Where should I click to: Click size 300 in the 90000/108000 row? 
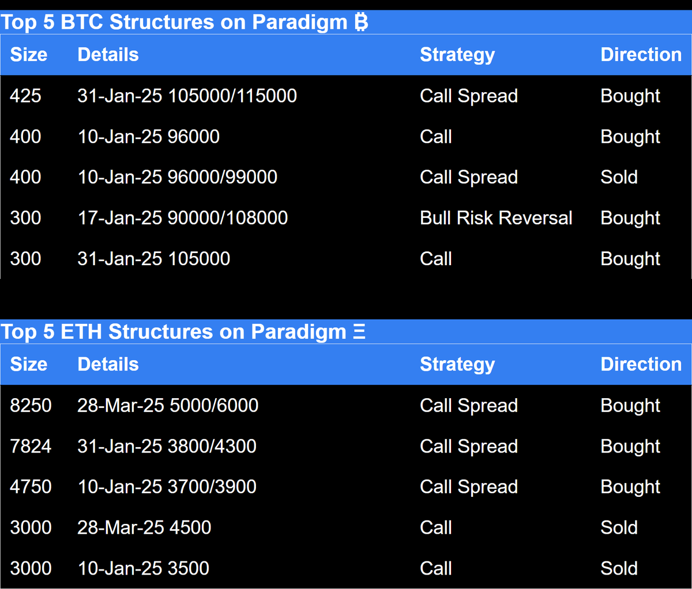coord(25,218)
